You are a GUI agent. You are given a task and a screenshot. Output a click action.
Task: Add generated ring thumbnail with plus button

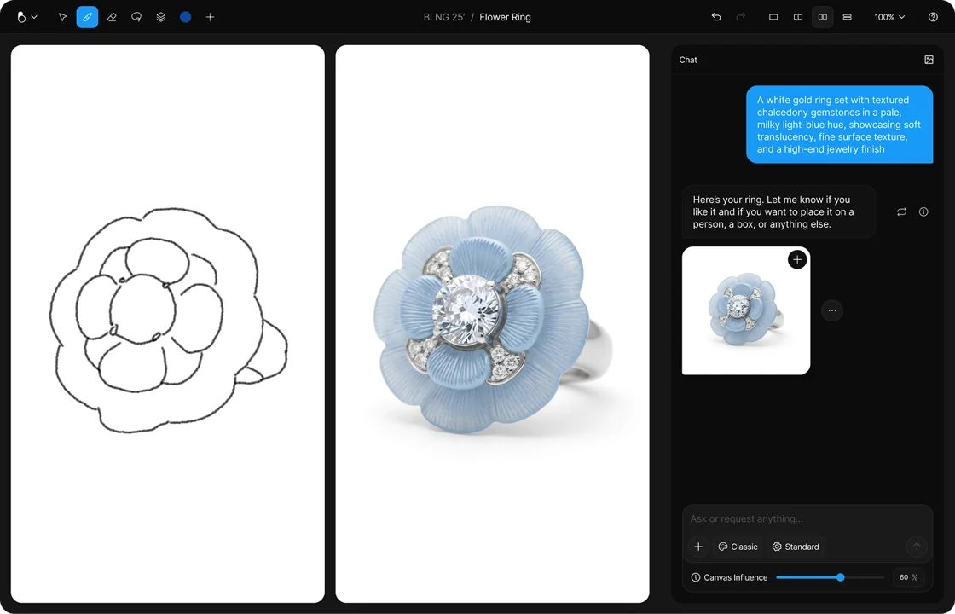pyautogui.click(x=797, y=259)
